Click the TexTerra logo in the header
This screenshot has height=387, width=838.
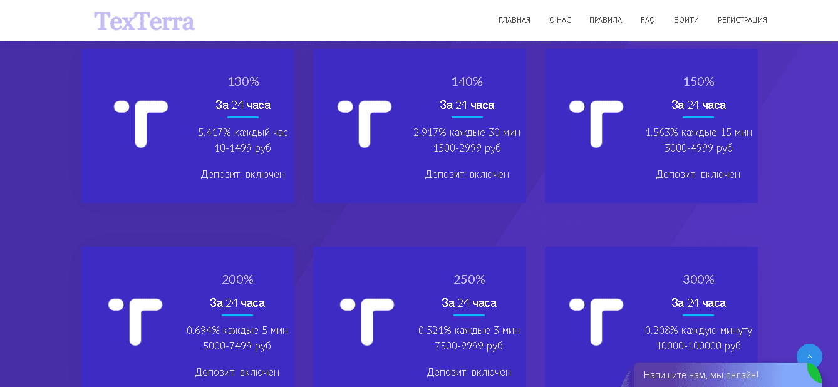pos(144,19)
